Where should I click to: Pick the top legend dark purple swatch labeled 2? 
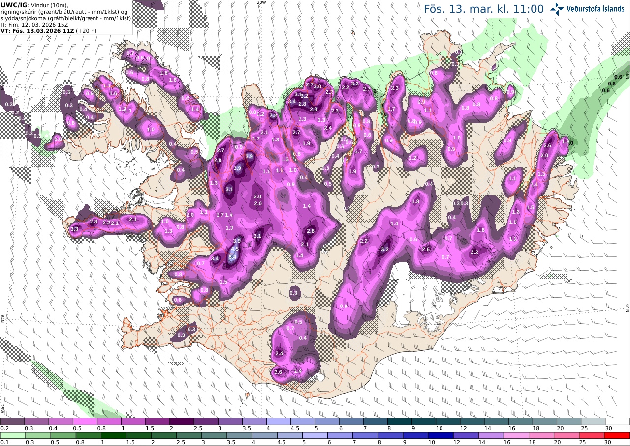click(x=182, y=421)
